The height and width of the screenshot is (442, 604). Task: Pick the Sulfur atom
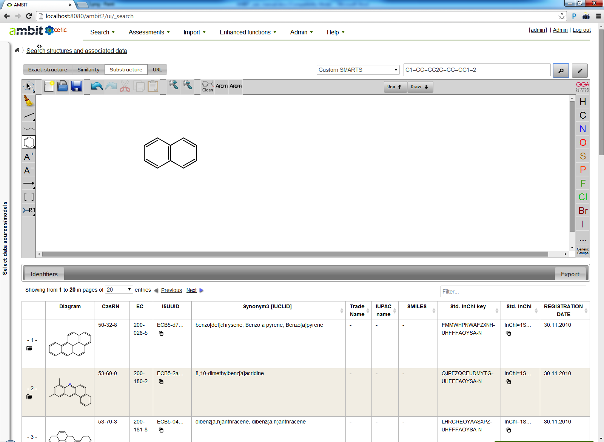[x=583, y=156]
